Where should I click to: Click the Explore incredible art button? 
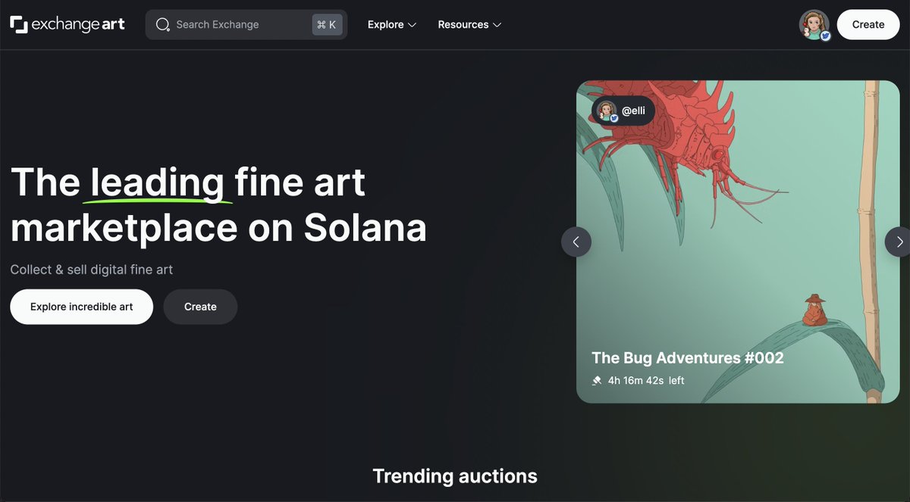pyautogui.click(x=81, y=307)
